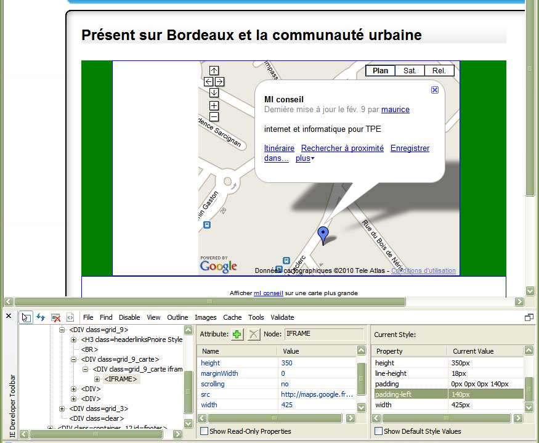
Task: Click the right arrow of the page's horizontal scrollbar
Action: (x=519, y=302)
